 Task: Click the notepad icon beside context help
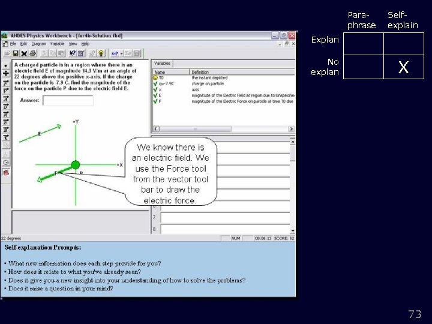tap(81, 53)
